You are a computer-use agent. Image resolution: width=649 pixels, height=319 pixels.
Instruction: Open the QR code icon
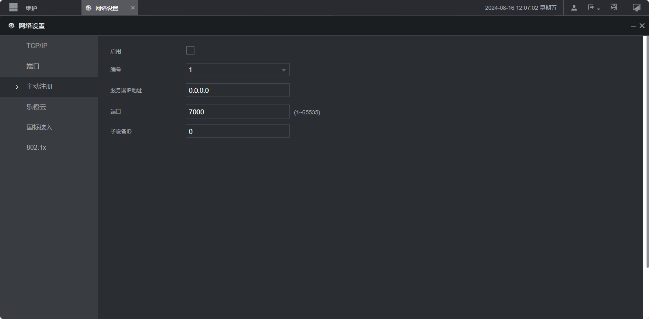614,7
